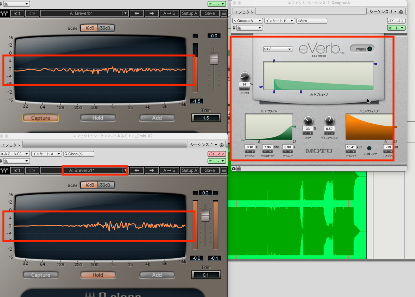Screen dimensions: 415x297
Task: Toggle ハイQリンク LED in eVerb
Action: coord(369,148)
